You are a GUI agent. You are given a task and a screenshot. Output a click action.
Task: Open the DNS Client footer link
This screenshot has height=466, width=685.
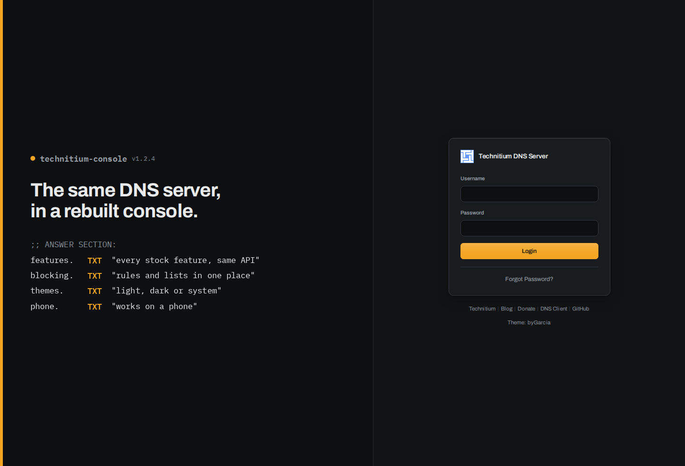pos(553,309)
